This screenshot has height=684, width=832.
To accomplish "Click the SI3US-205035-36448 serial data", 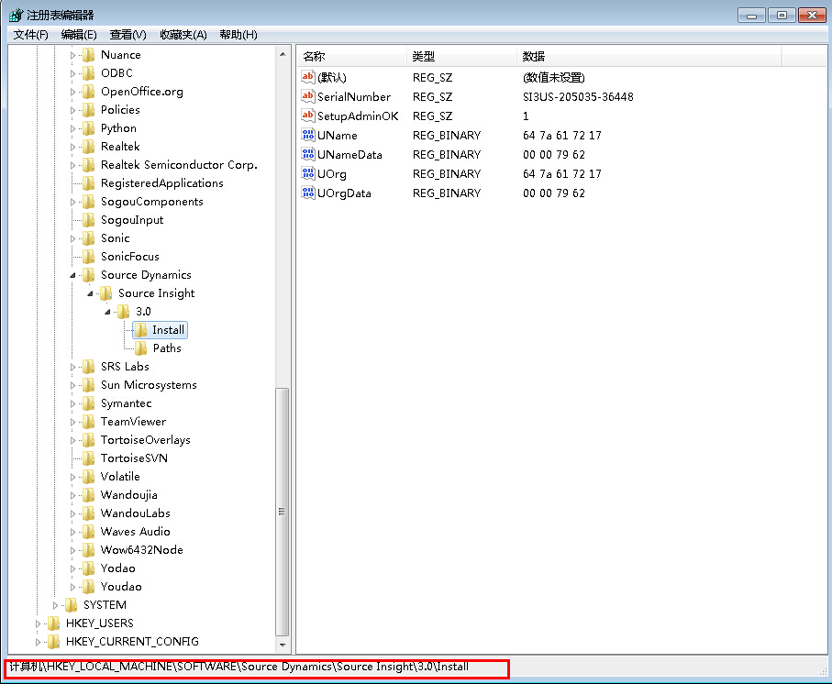I will (x=578, y=96).
